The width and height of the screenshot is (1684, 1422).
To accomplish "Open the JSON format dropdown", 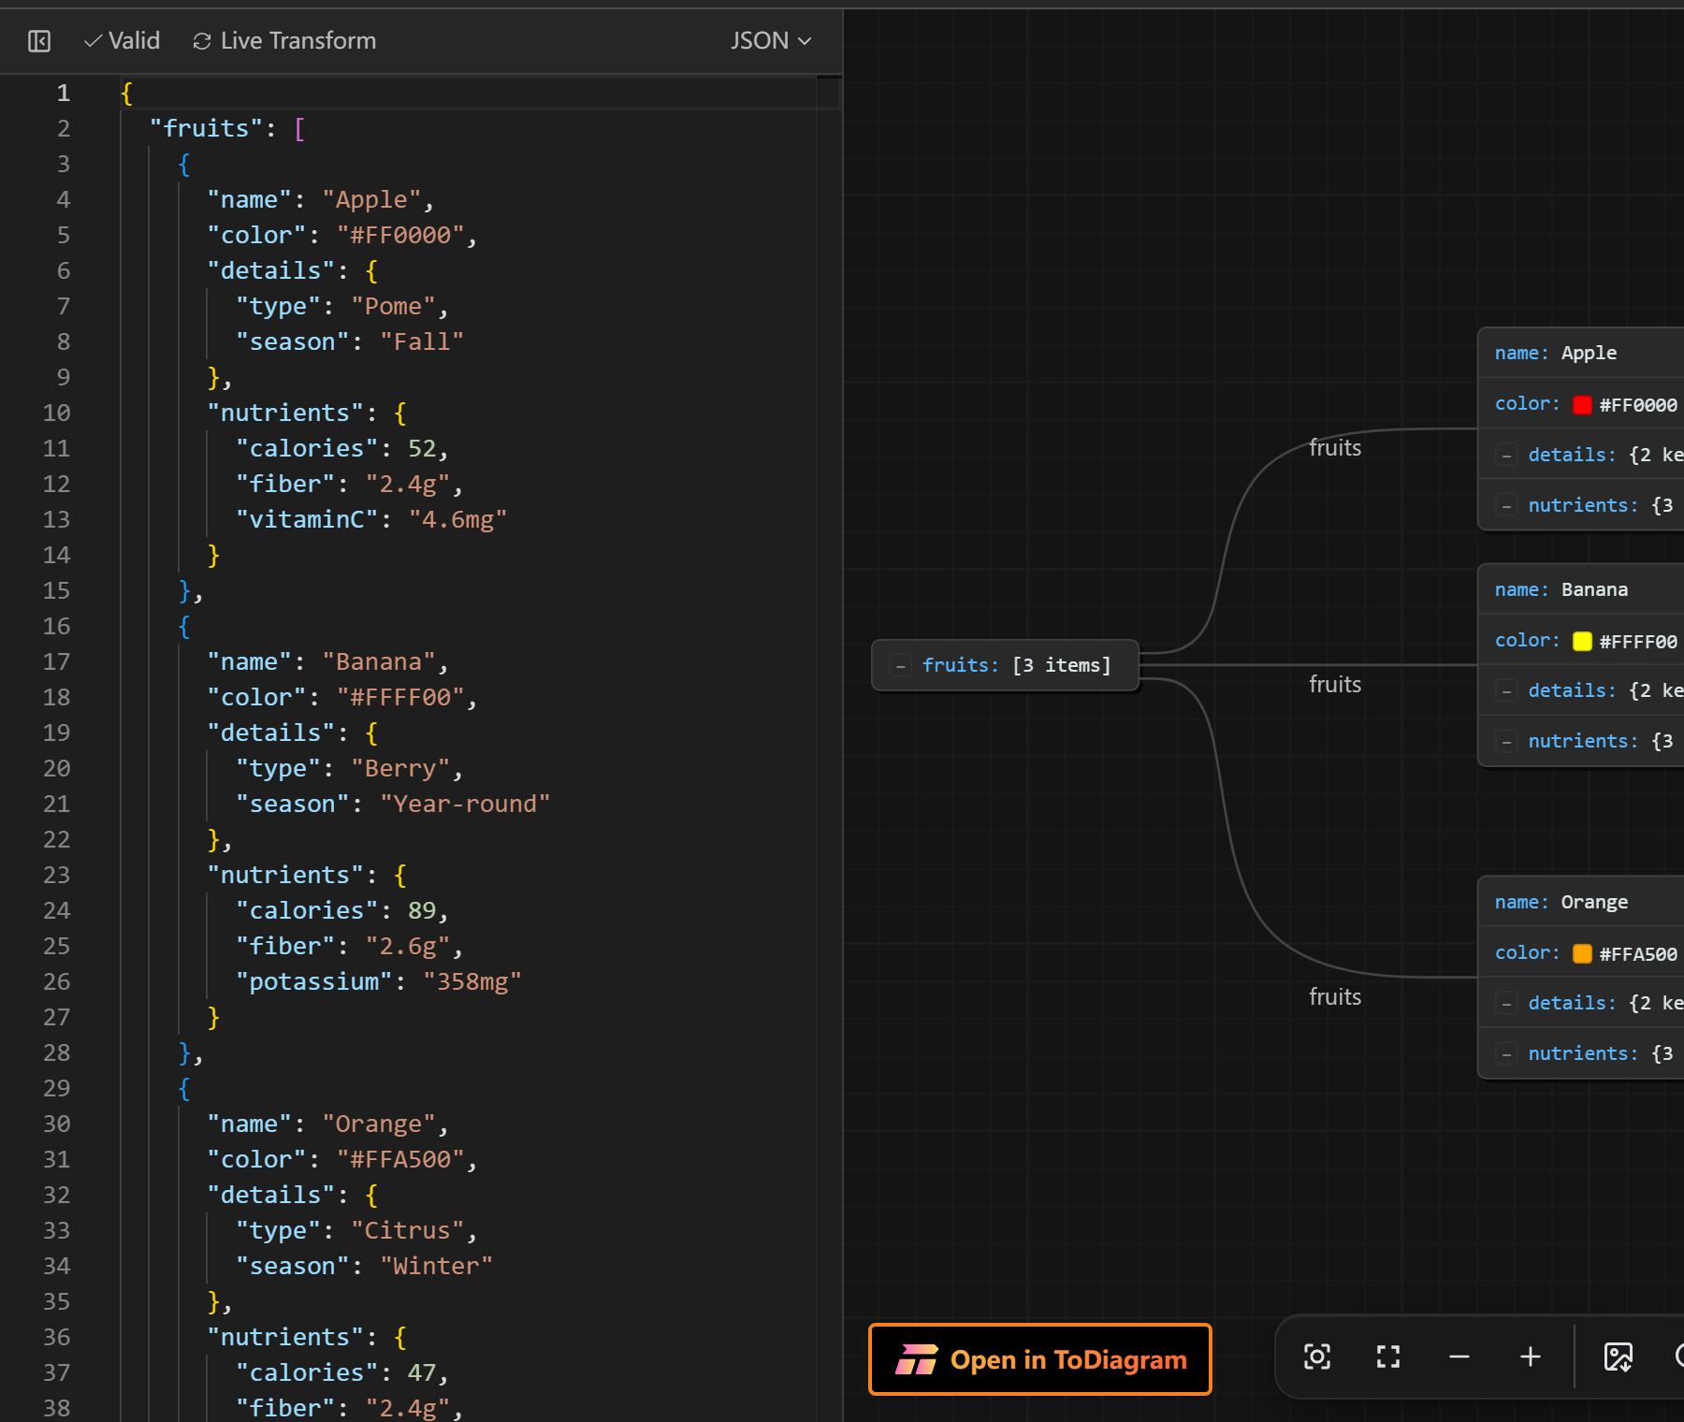I will (771, 41).
